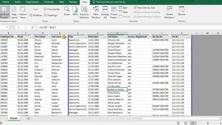
Task: Open Tel No filter dropdown
Action: (x=190, y=37)
